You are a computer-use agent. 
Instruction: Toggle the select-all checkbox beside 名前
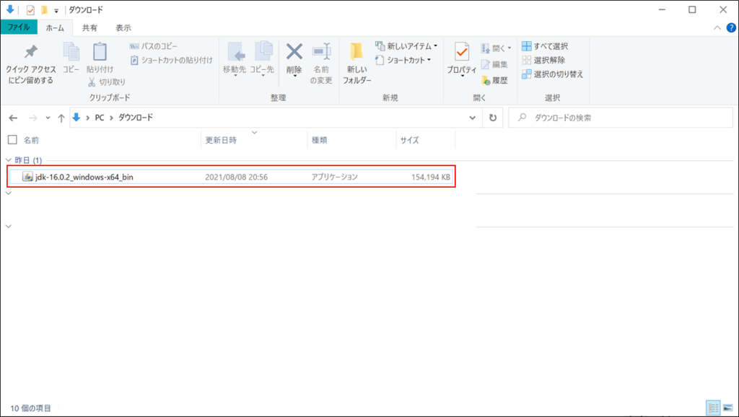click(13, 140)
